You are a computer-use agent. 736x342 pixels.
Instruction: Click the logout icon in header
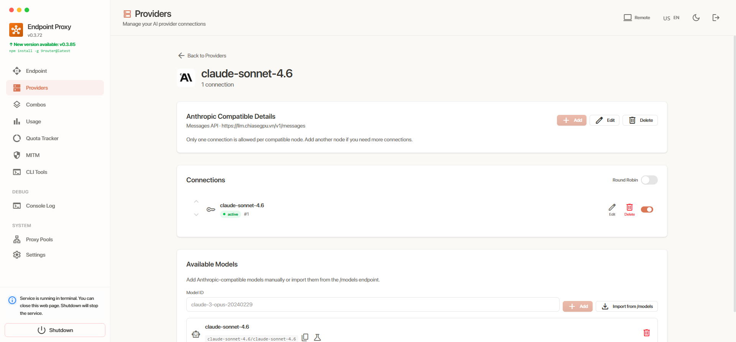click(x=716, y=18)
